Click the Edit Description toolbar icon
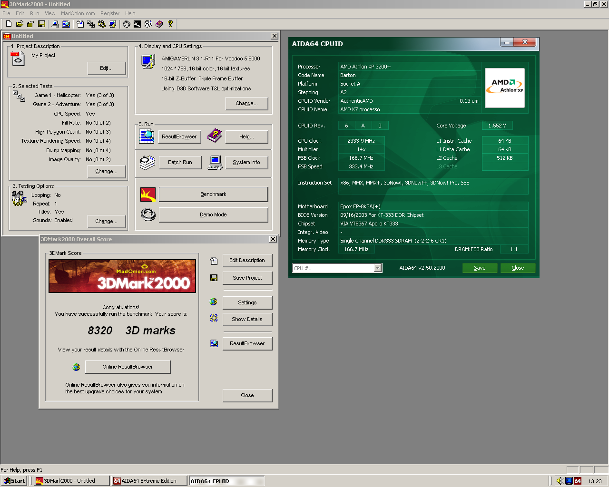The width and height of the screenshot is (609, 487). pyautogui.click(x=80, y=24)
